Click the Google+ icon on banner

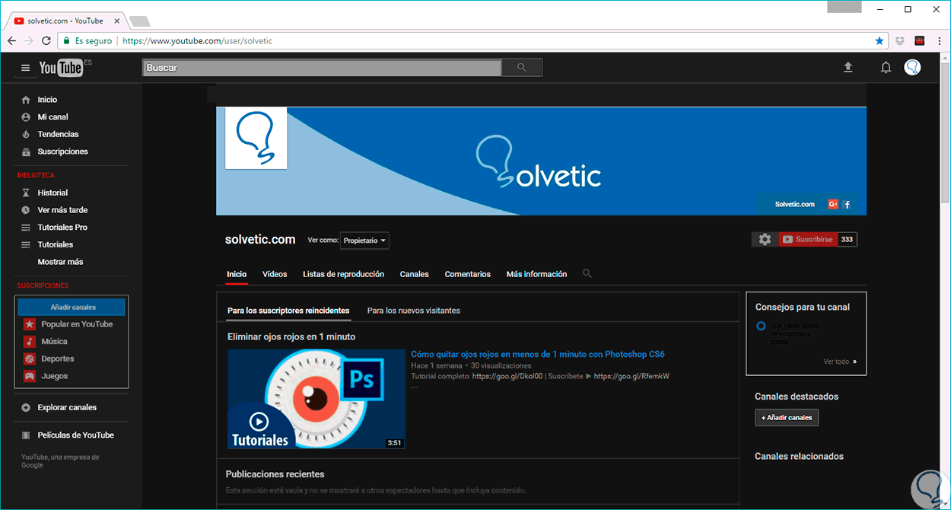pos(833,204)
